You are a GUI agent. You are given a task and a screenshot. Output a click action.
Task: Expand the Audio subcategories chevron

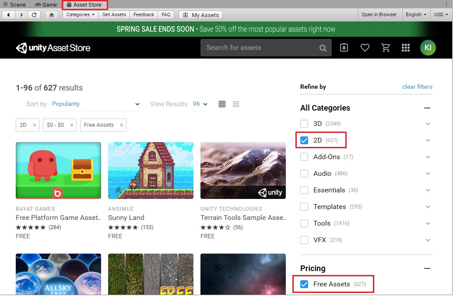[428, 174]
